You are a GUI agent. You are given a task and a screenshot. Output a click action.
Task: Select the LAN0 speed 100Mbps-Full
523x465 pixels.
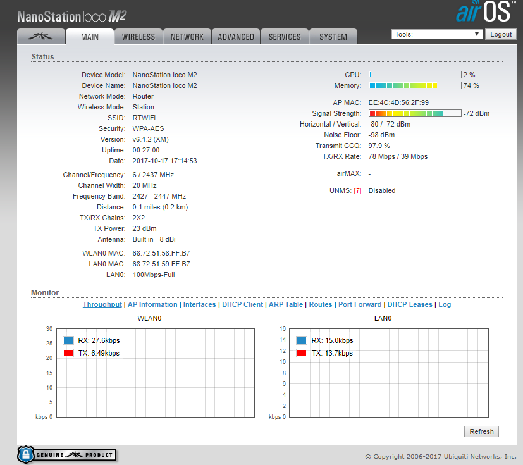(154, 275)
